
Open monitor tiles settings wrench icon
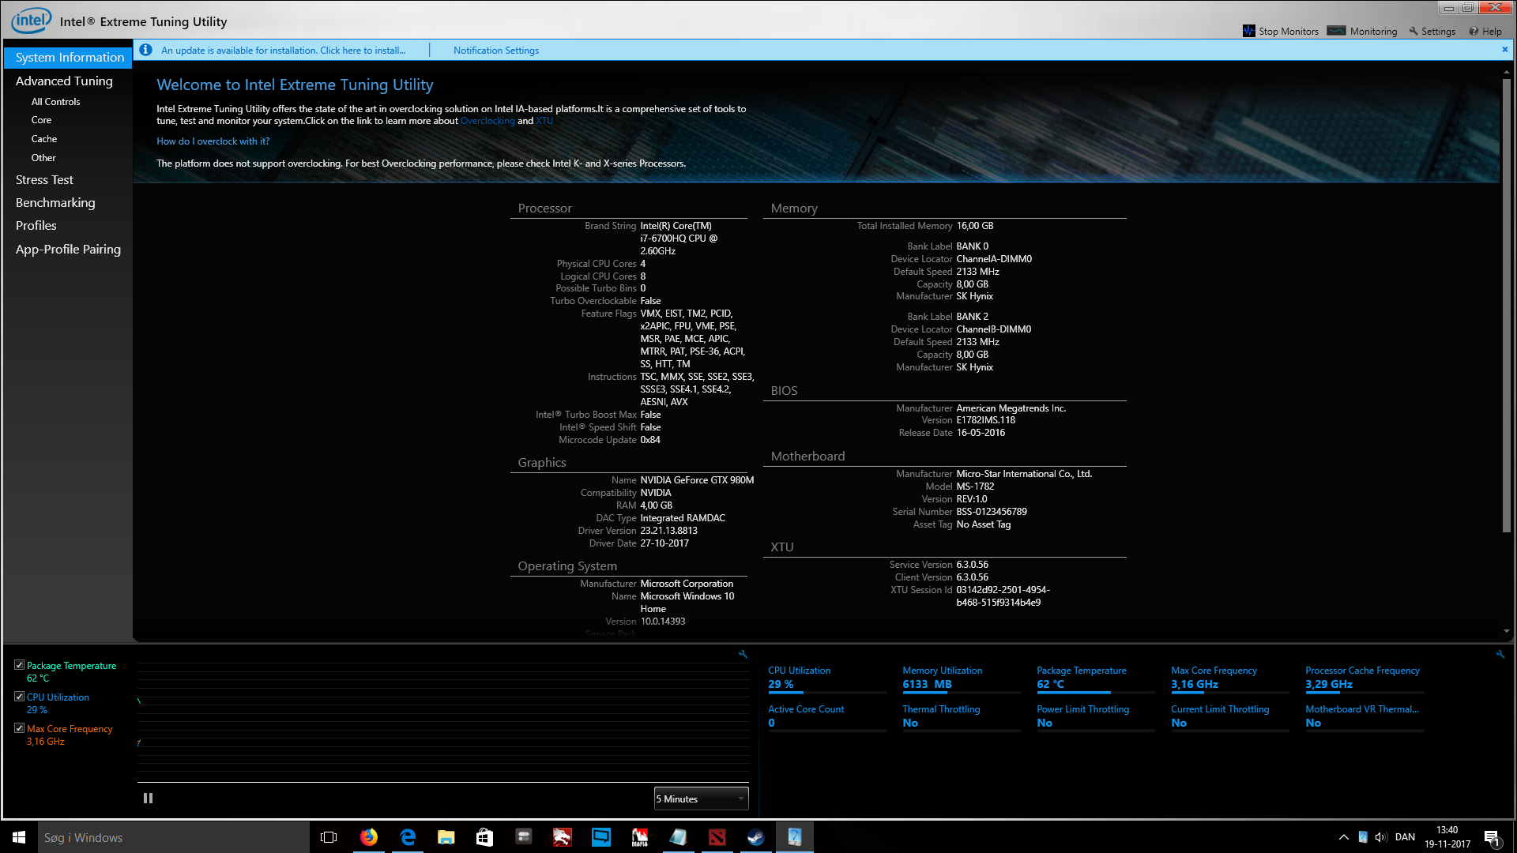point(1500,654)
